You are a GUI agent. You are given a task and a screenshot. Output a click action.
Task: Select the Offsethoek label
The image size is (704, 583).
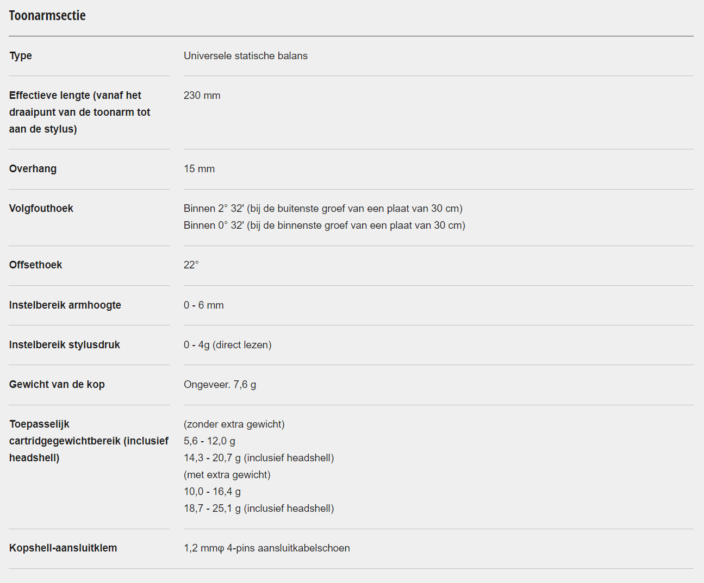(36, 265)
